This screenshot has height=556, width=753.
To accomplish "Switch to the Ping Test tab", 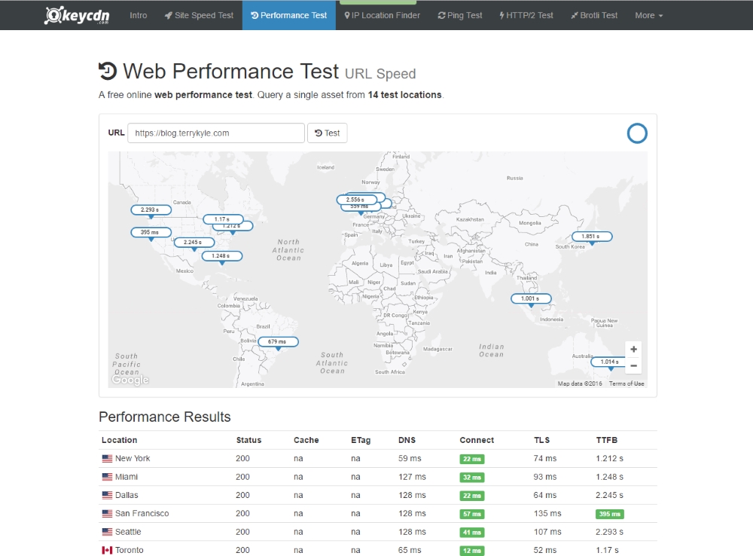I will click(459, 15).
